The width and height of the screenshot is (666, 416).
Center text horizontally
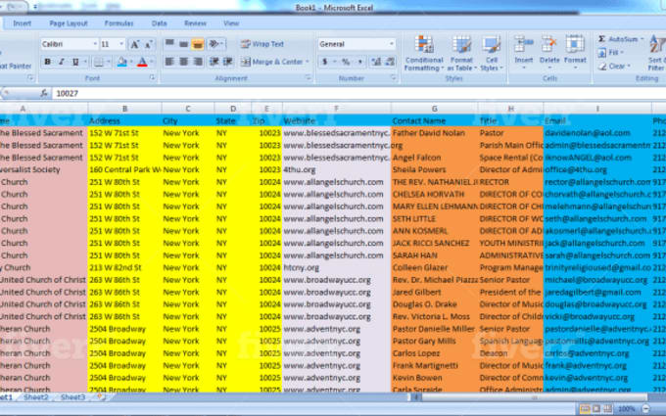(183, 62)
